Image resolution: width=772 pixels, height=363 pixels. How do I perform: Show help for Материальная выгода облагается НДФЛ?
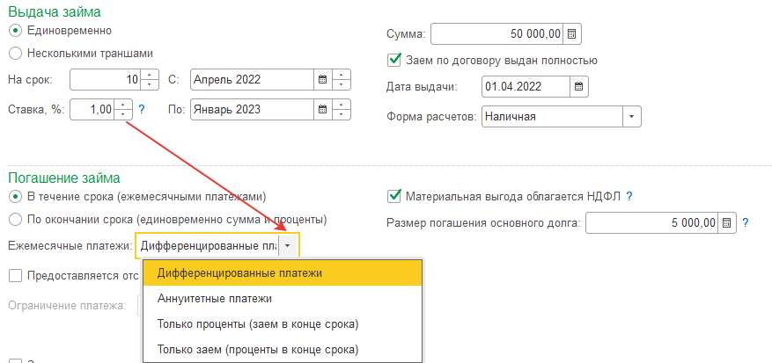629,196
